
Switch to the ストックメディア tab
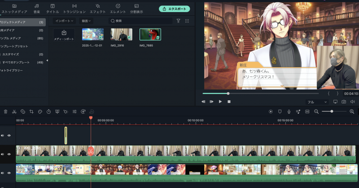(x=14, y=9)
